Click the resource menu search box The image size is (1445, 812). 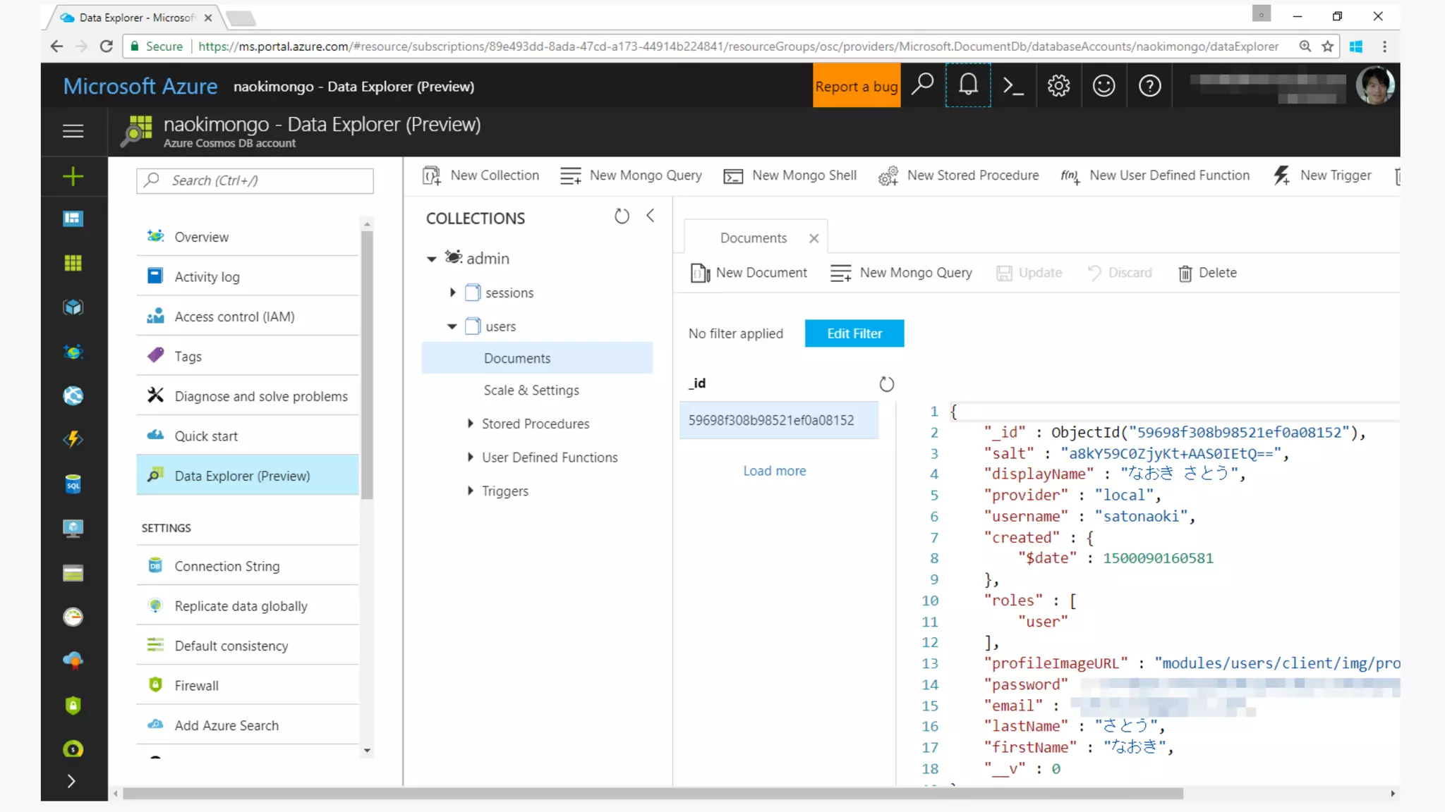255,180
